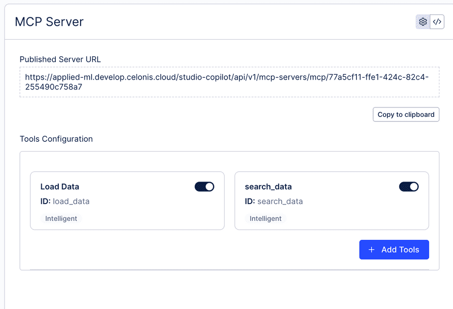
Task: Click the search_data ID value text
Action: 280,202
